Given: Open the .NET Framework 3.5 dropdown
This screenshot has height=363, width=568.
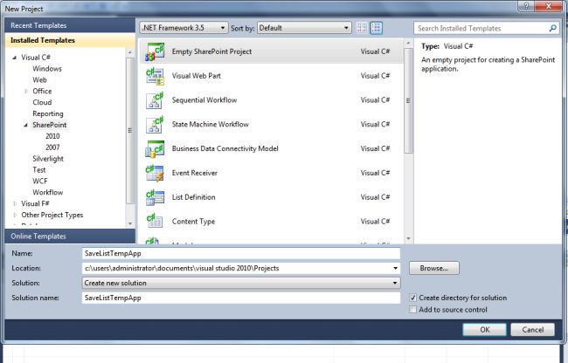Looking at the screenshot, I should click(x=184, y=28).
